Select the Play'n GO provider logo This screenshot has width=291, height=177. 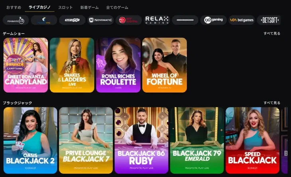(72, 20)
